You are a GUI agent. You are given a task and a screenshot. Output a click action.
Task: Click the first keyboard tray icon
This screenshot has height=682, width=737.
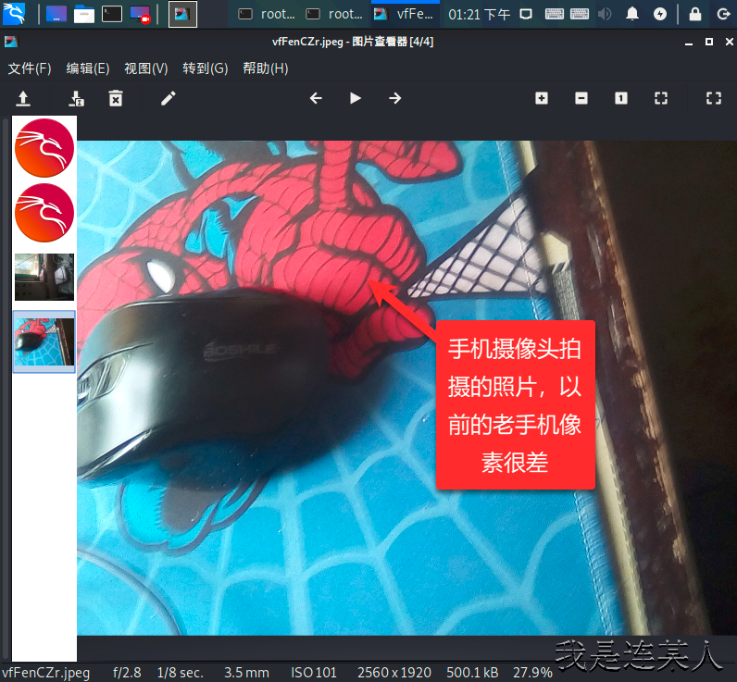pos(555,14)
